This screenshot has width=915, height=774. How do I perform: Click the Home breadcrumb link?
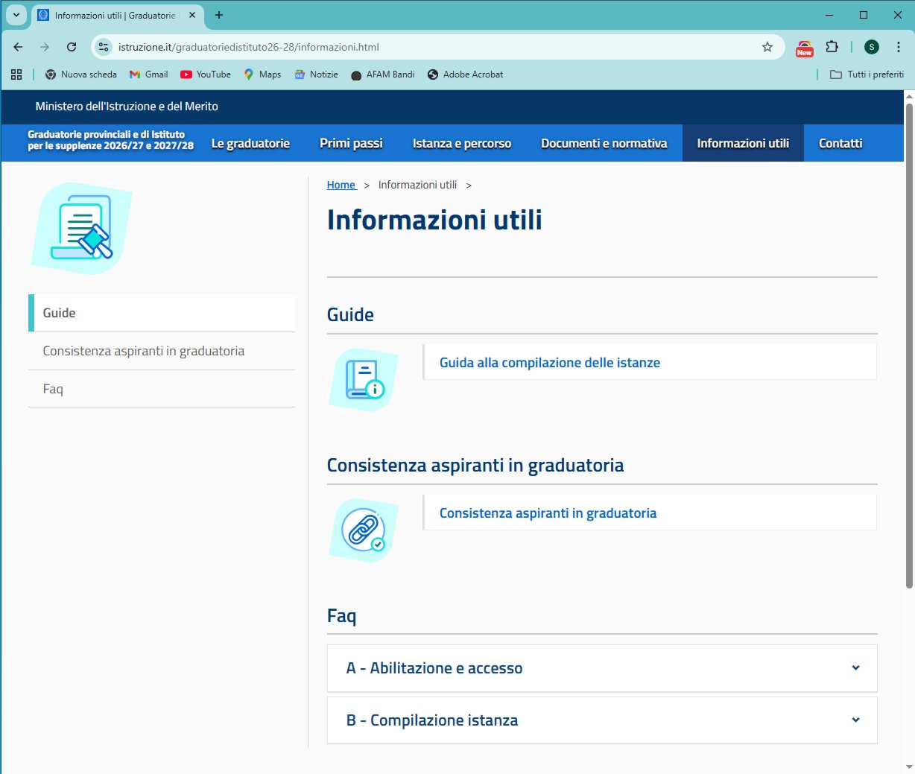[x=341, y=185]
